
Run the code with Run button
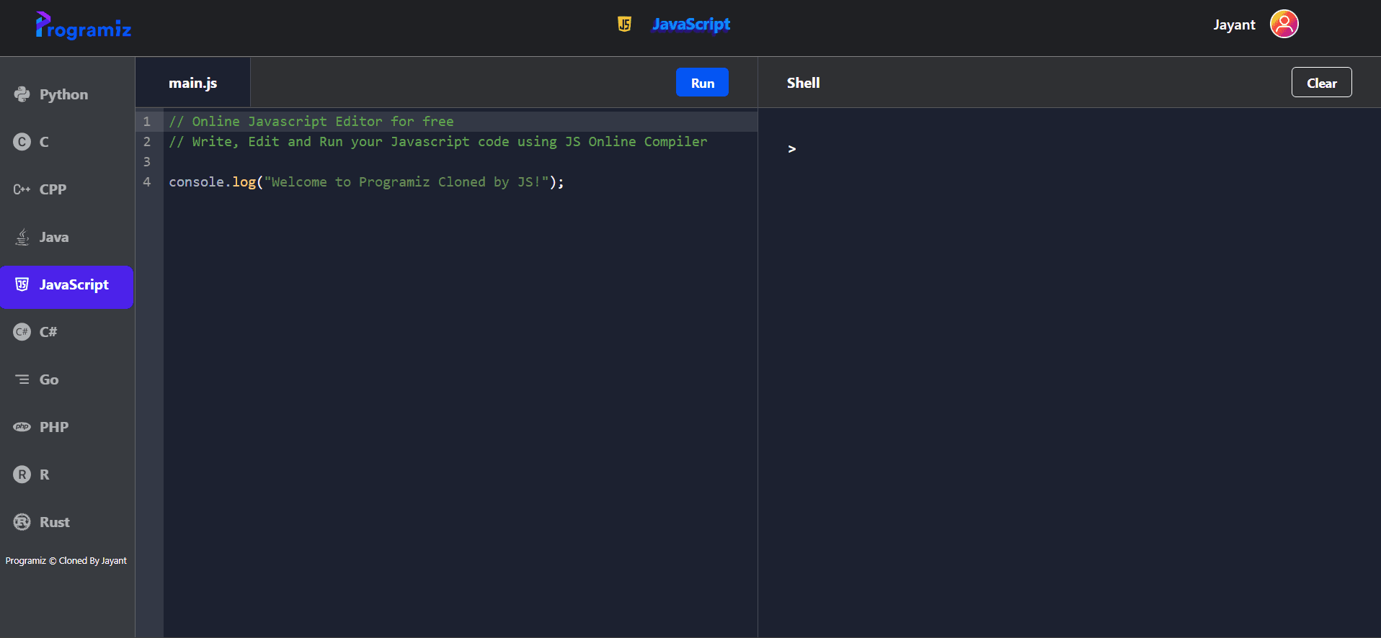click(702, 82)
